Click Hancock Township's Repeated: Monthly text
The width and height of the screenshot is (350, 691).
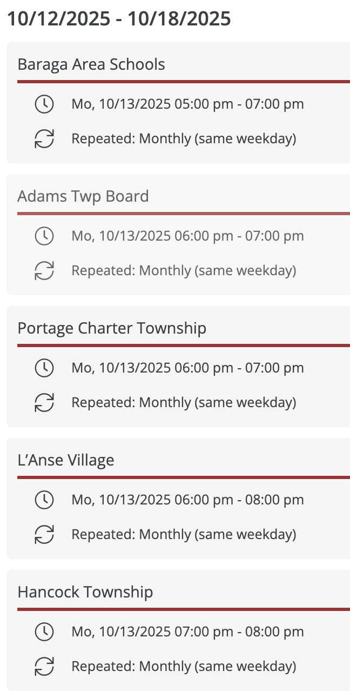pyautogui.click(x=184, y=666)
